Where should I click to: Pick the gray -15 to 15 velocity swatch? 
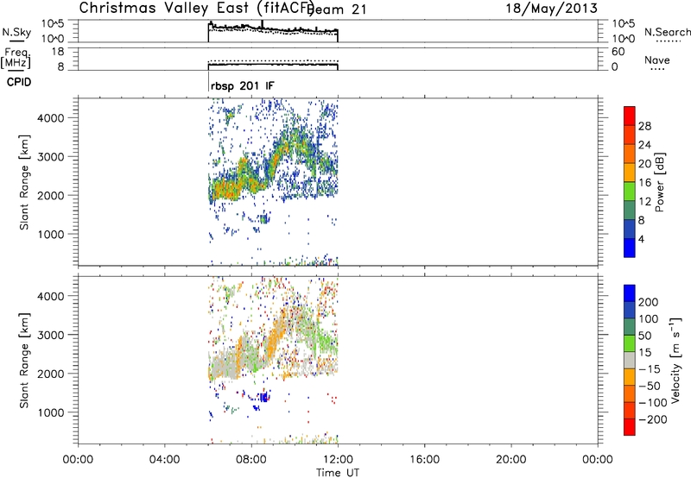click(630, 360)
